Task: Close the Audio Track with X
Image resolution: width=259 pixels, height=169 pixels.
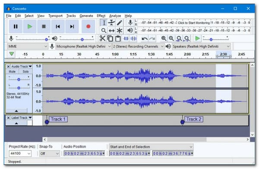Action: pyautogui.click(x=8, y=67)
